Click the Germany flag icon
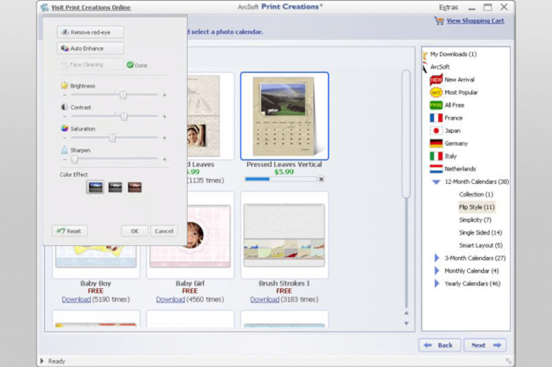552x367 pixels. coord(436,143)
